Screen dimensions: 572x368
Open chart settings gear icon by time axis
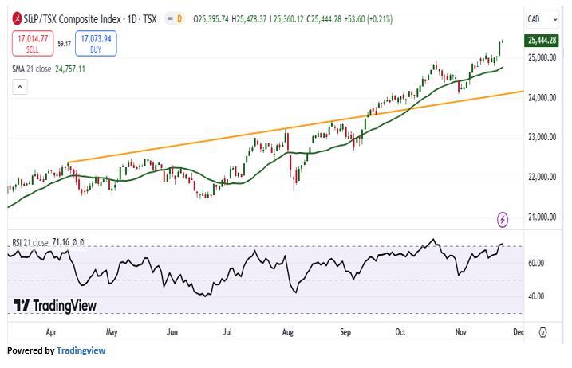[x=542, y=332]
